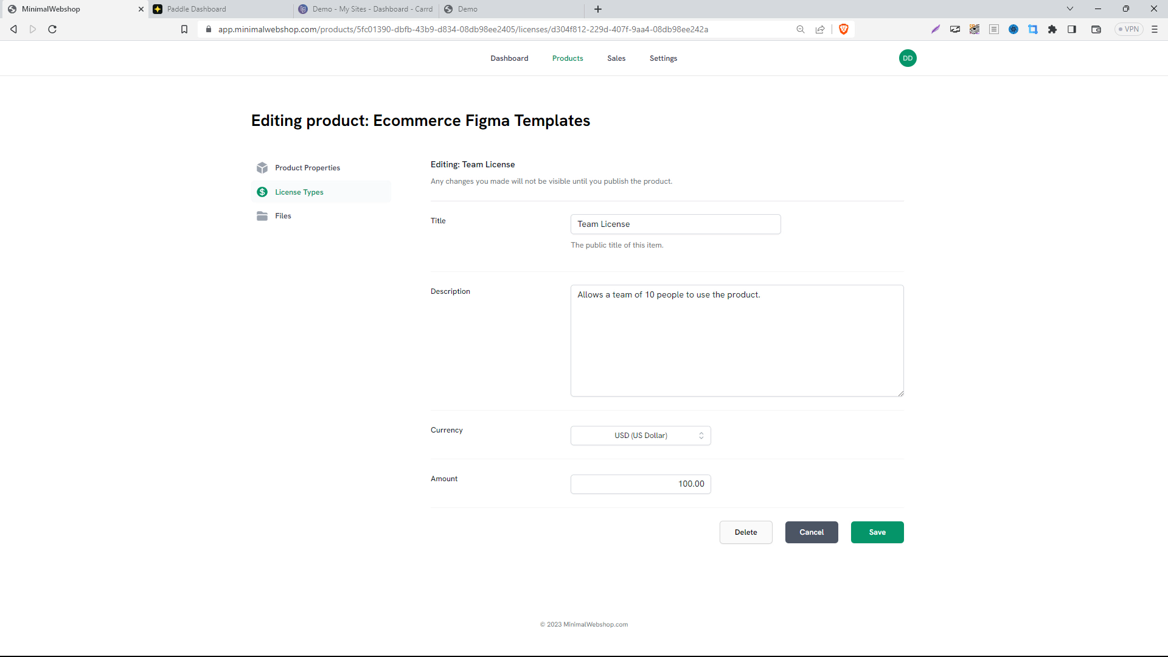Open Sales in the top navigation
This screenshot has width=1168, height=657.
point(616,58)
